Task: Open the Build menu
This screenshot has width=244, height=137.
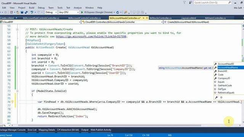Action: tap(32, 8)
